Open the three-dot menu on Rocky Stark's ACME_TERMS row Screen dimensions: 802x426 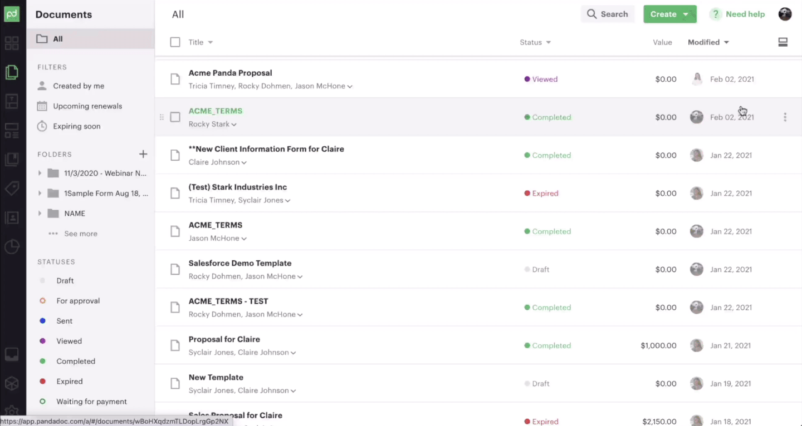[785, 117]
